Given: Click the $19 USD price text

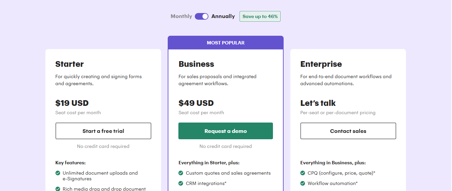Looking at the screenshot, I should coord(72,103).
